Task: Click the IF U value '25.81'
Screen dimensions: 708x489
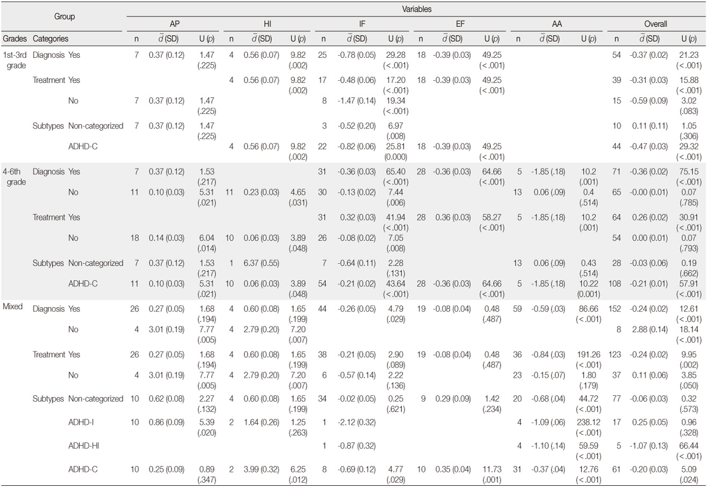Action: [396, 147]
